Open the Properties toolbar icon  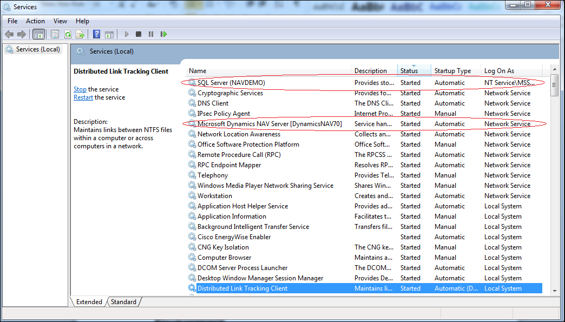55,34
